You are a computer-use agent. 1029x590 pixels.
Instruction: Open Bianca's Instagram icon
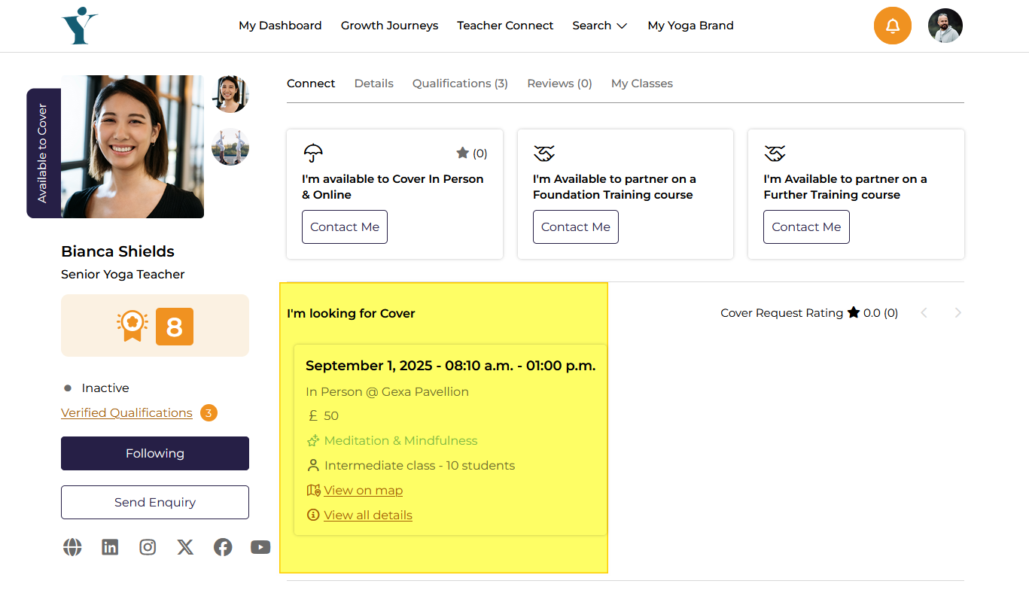click(148, 547)
